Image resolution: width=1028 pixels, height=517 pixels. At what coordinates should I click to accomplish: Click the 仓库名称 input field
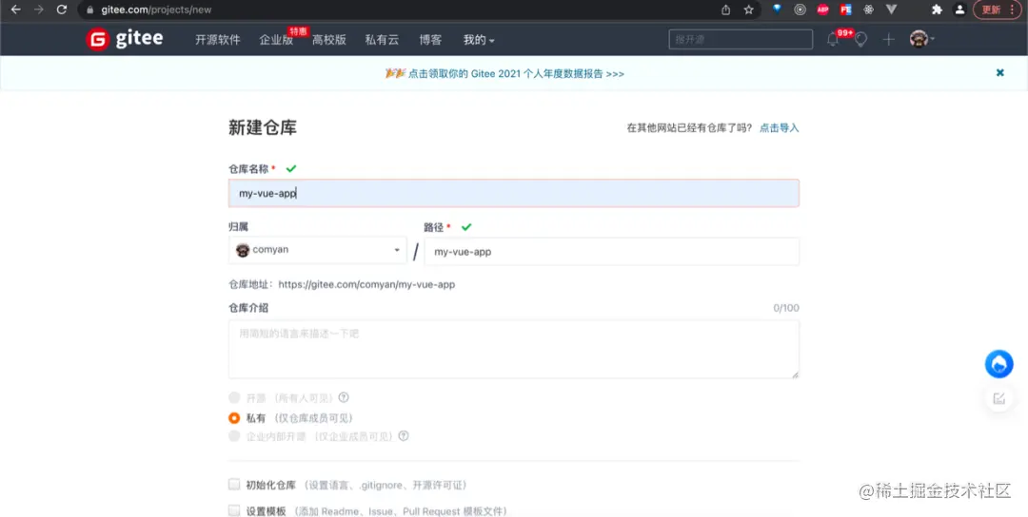pos(514,193)
